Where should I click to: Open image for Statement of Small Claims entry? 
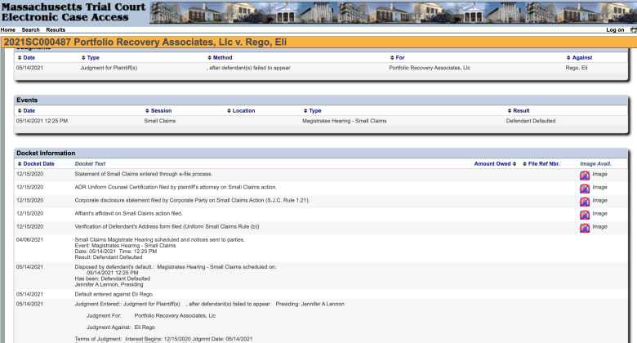pyautogui.click(x=585, y=175)
